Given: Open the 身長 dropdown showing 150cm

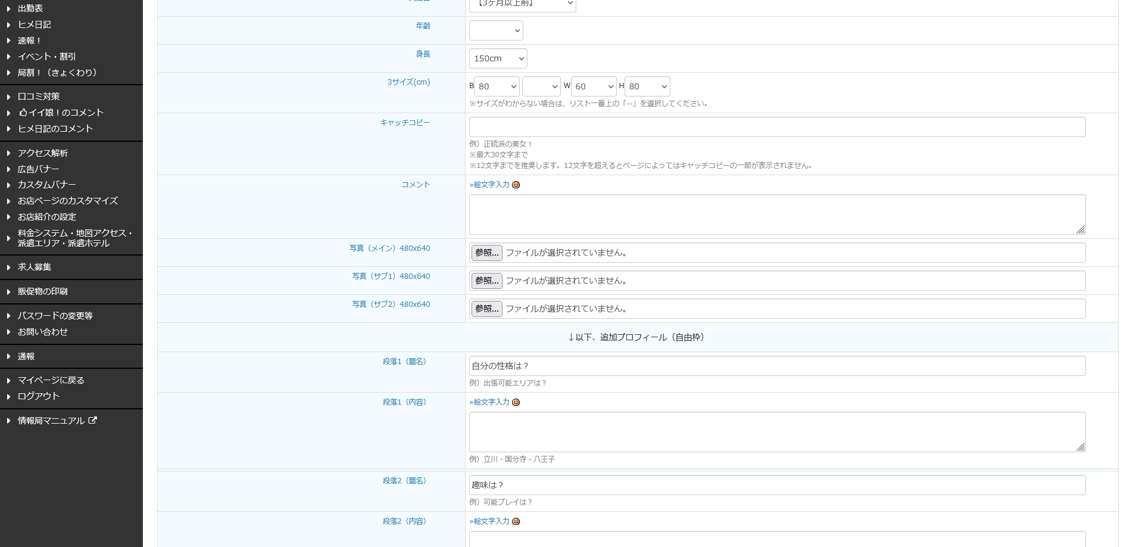Looking at the screenshot, I should click(x=498, y=58).
